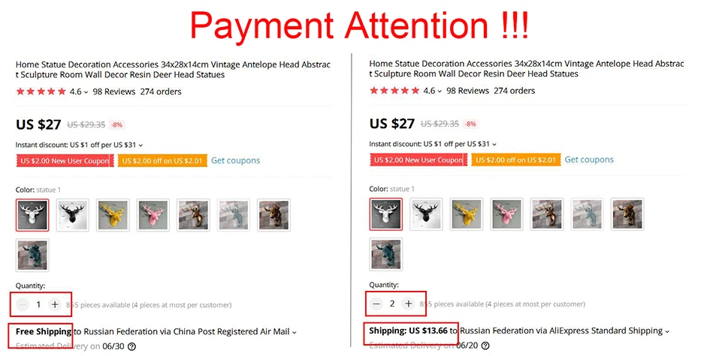Select the black deer head swatch left panel

coord(72,215)
